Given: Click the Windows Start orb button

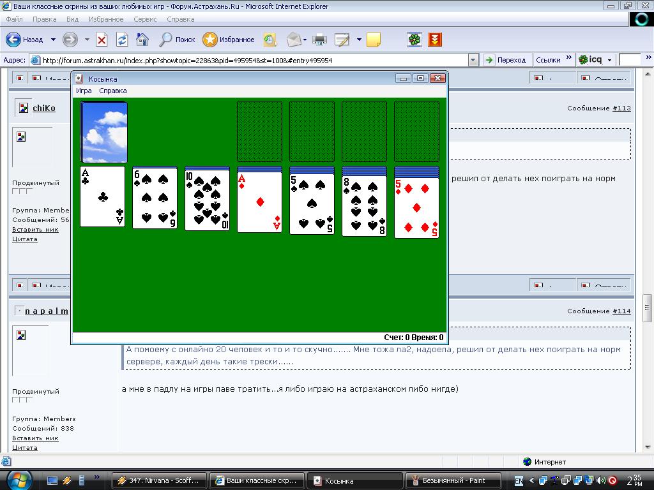Looking at the screenshot, I should tap(19, 479).
